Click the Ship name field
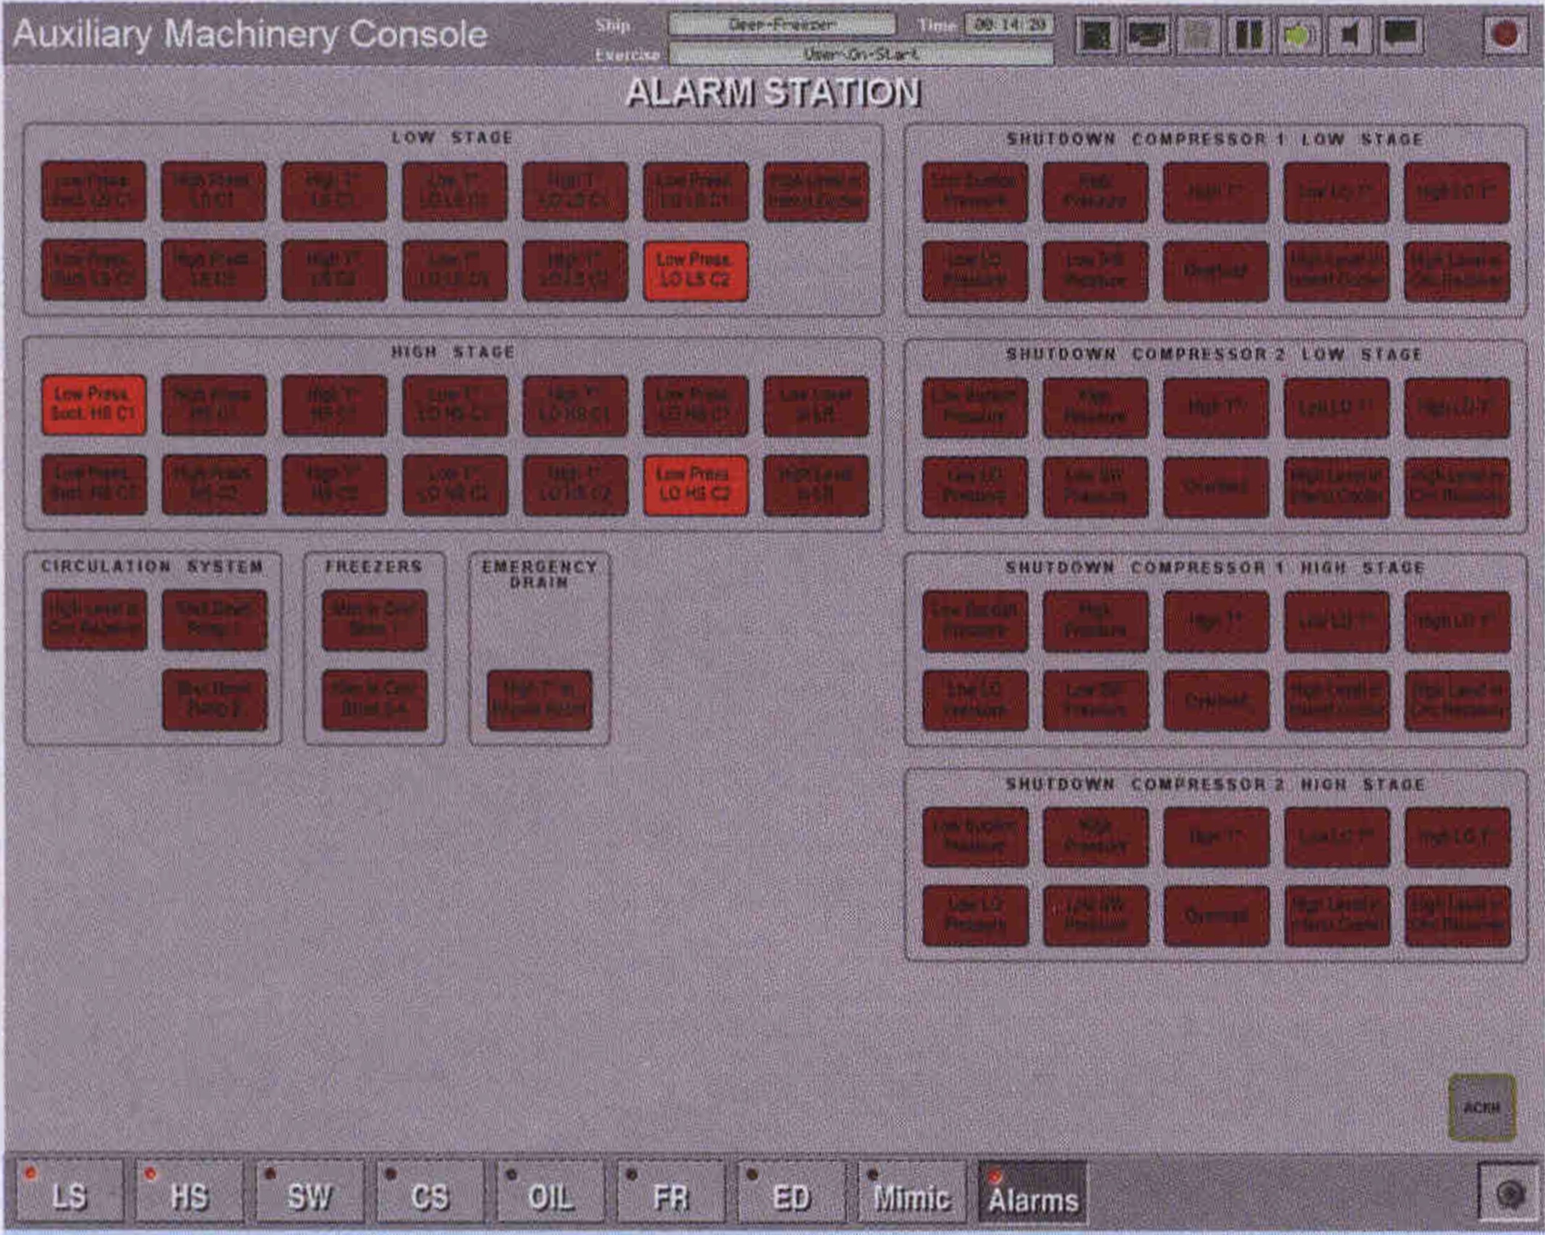The image size is (1545, 1235). [782, 25]
